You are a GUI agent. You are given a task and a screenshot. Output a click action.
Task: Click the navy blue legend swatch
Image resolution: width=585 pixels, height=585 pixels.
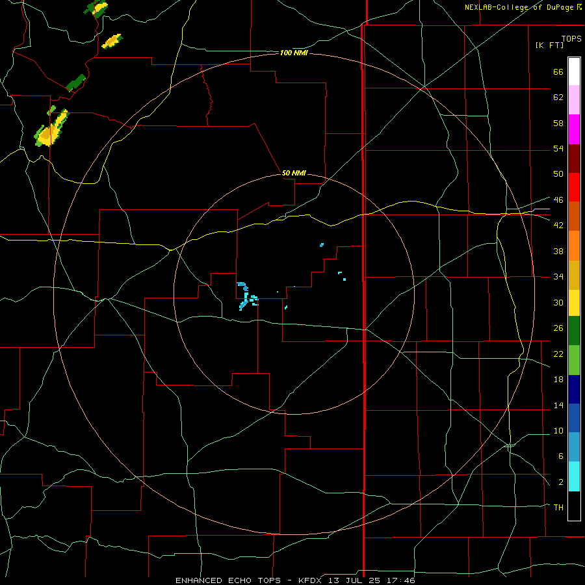[574, 389]
